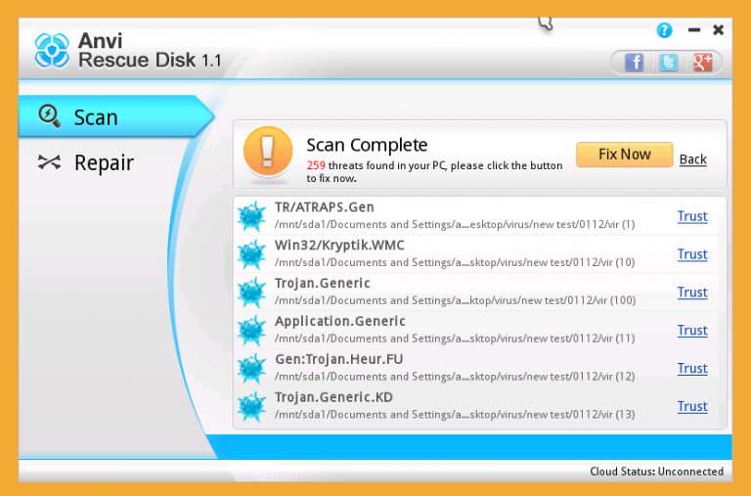This screenshot has width=751, height=496.
Task: Open the Repair tab
Action: pyautogui.click(x=103, y=162)
